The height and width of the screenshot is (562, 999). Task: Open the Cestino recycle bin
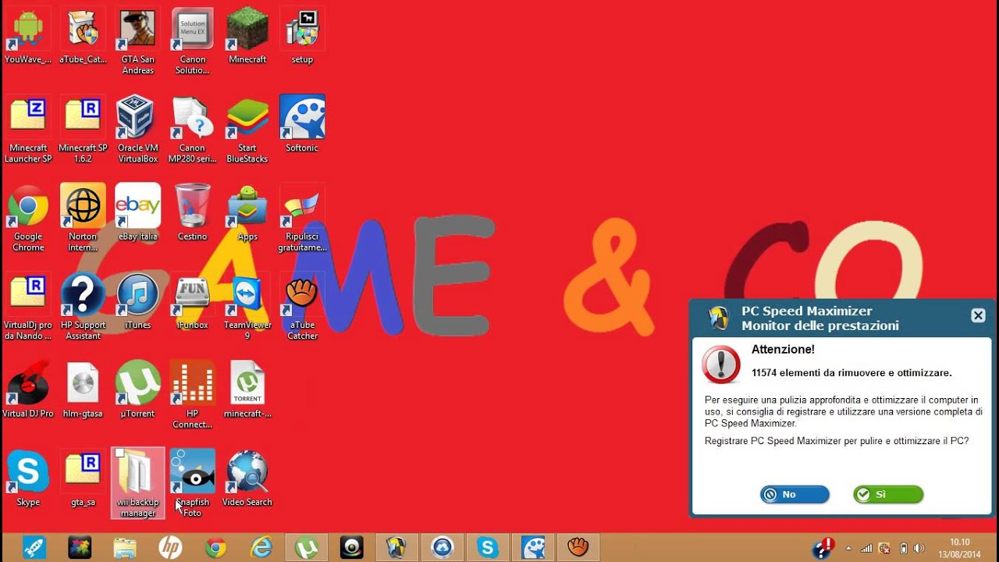coord(192,214)
